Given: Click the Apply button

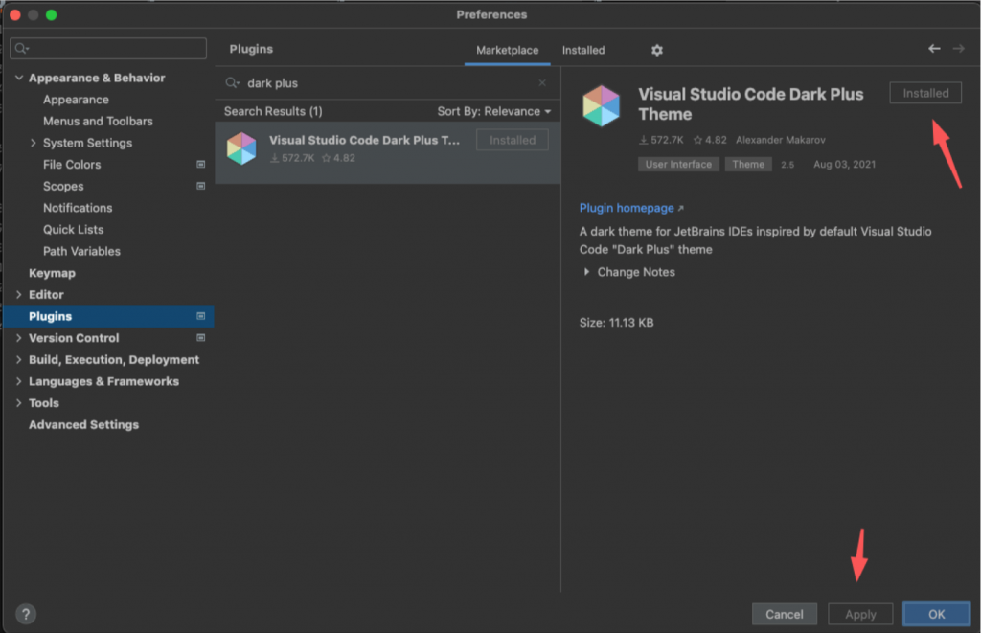Looking at the screenshot, I should 860,614.
